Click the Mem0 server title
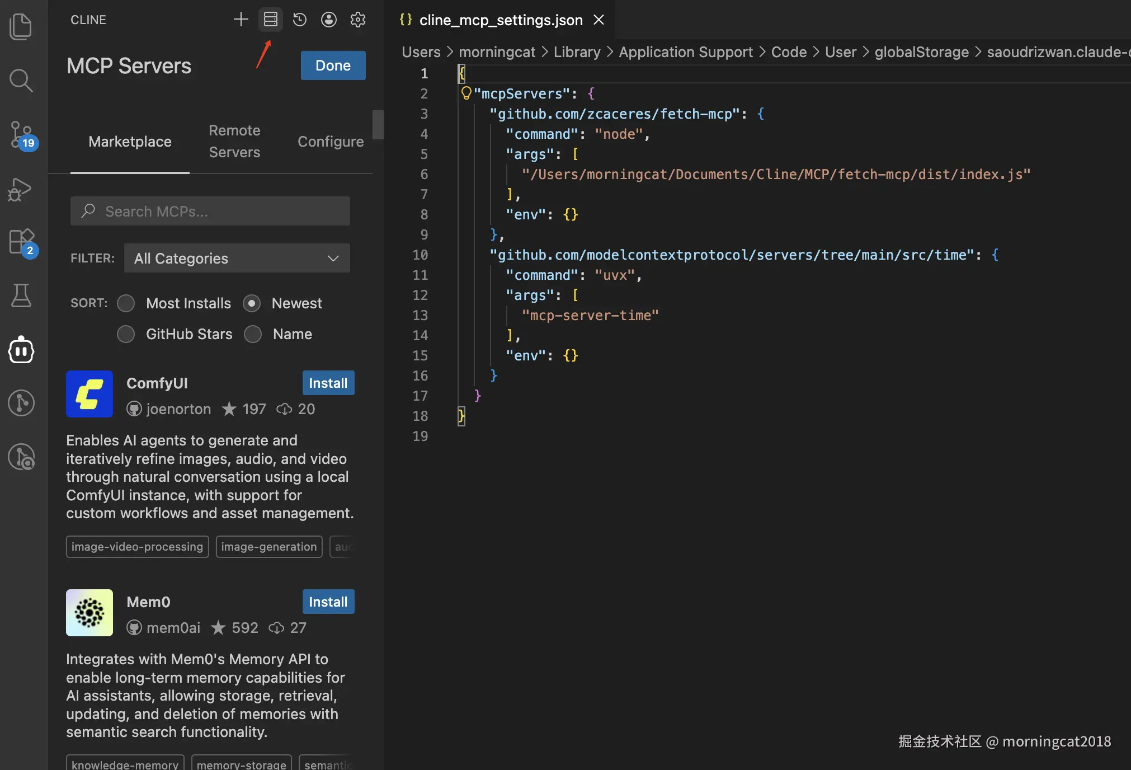The width and height of the screenshot is (1131, 770). pos(148,602)
